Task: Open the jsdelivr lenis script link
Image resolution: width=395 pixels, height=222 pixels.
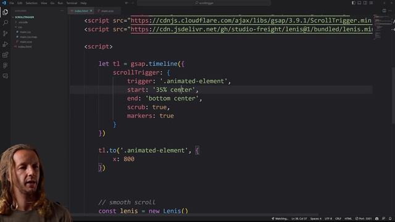Action: click(x=251, y=29)
